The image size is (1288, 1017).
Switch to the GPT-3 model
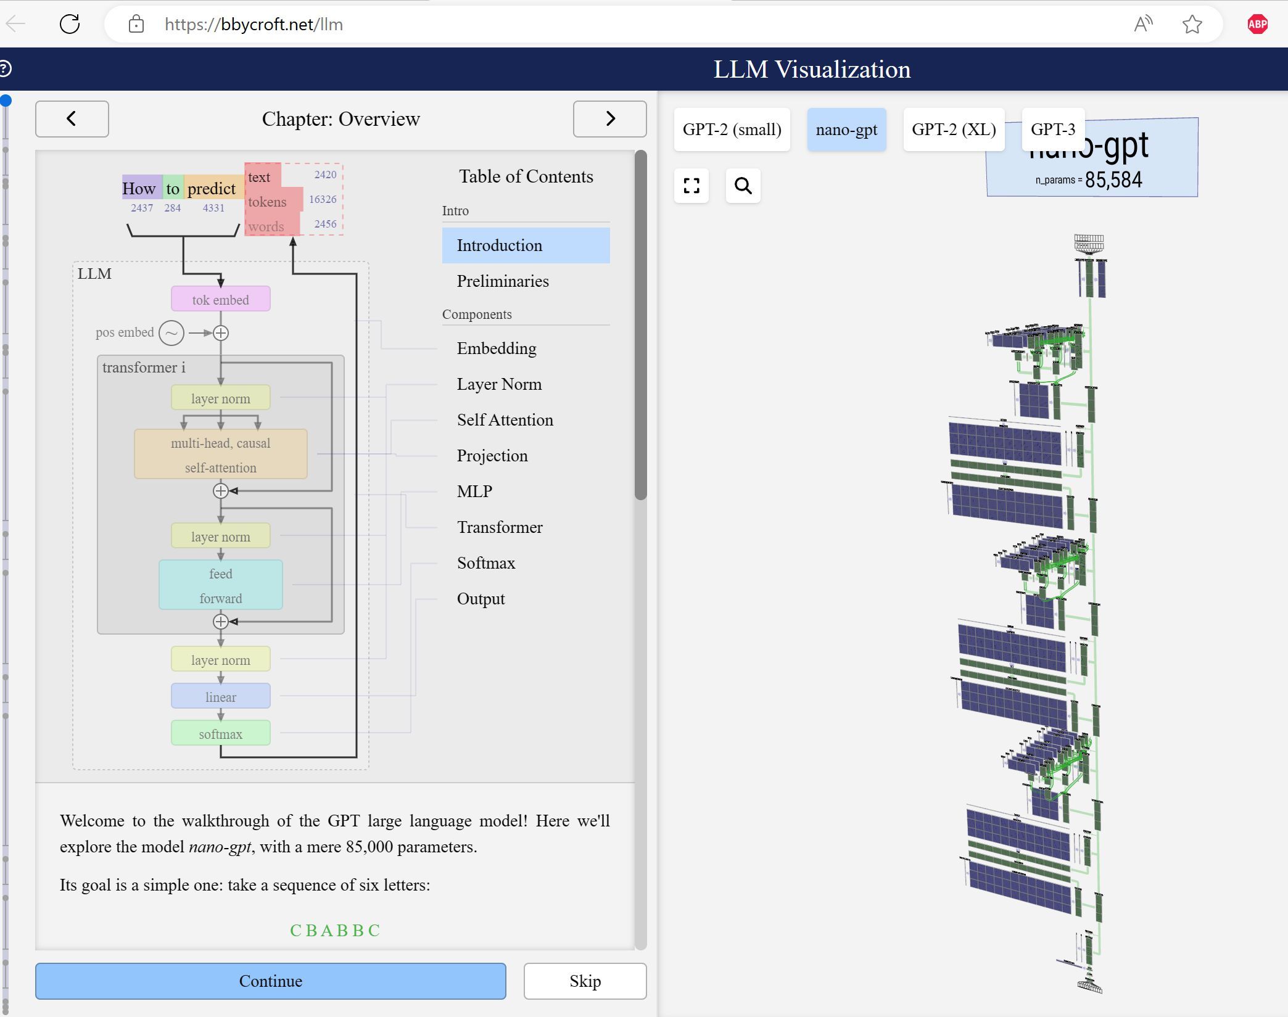pyautogui.click(x=1053, y=130)
